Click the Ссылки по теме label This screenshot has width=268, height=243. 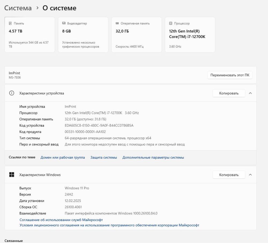22,157
